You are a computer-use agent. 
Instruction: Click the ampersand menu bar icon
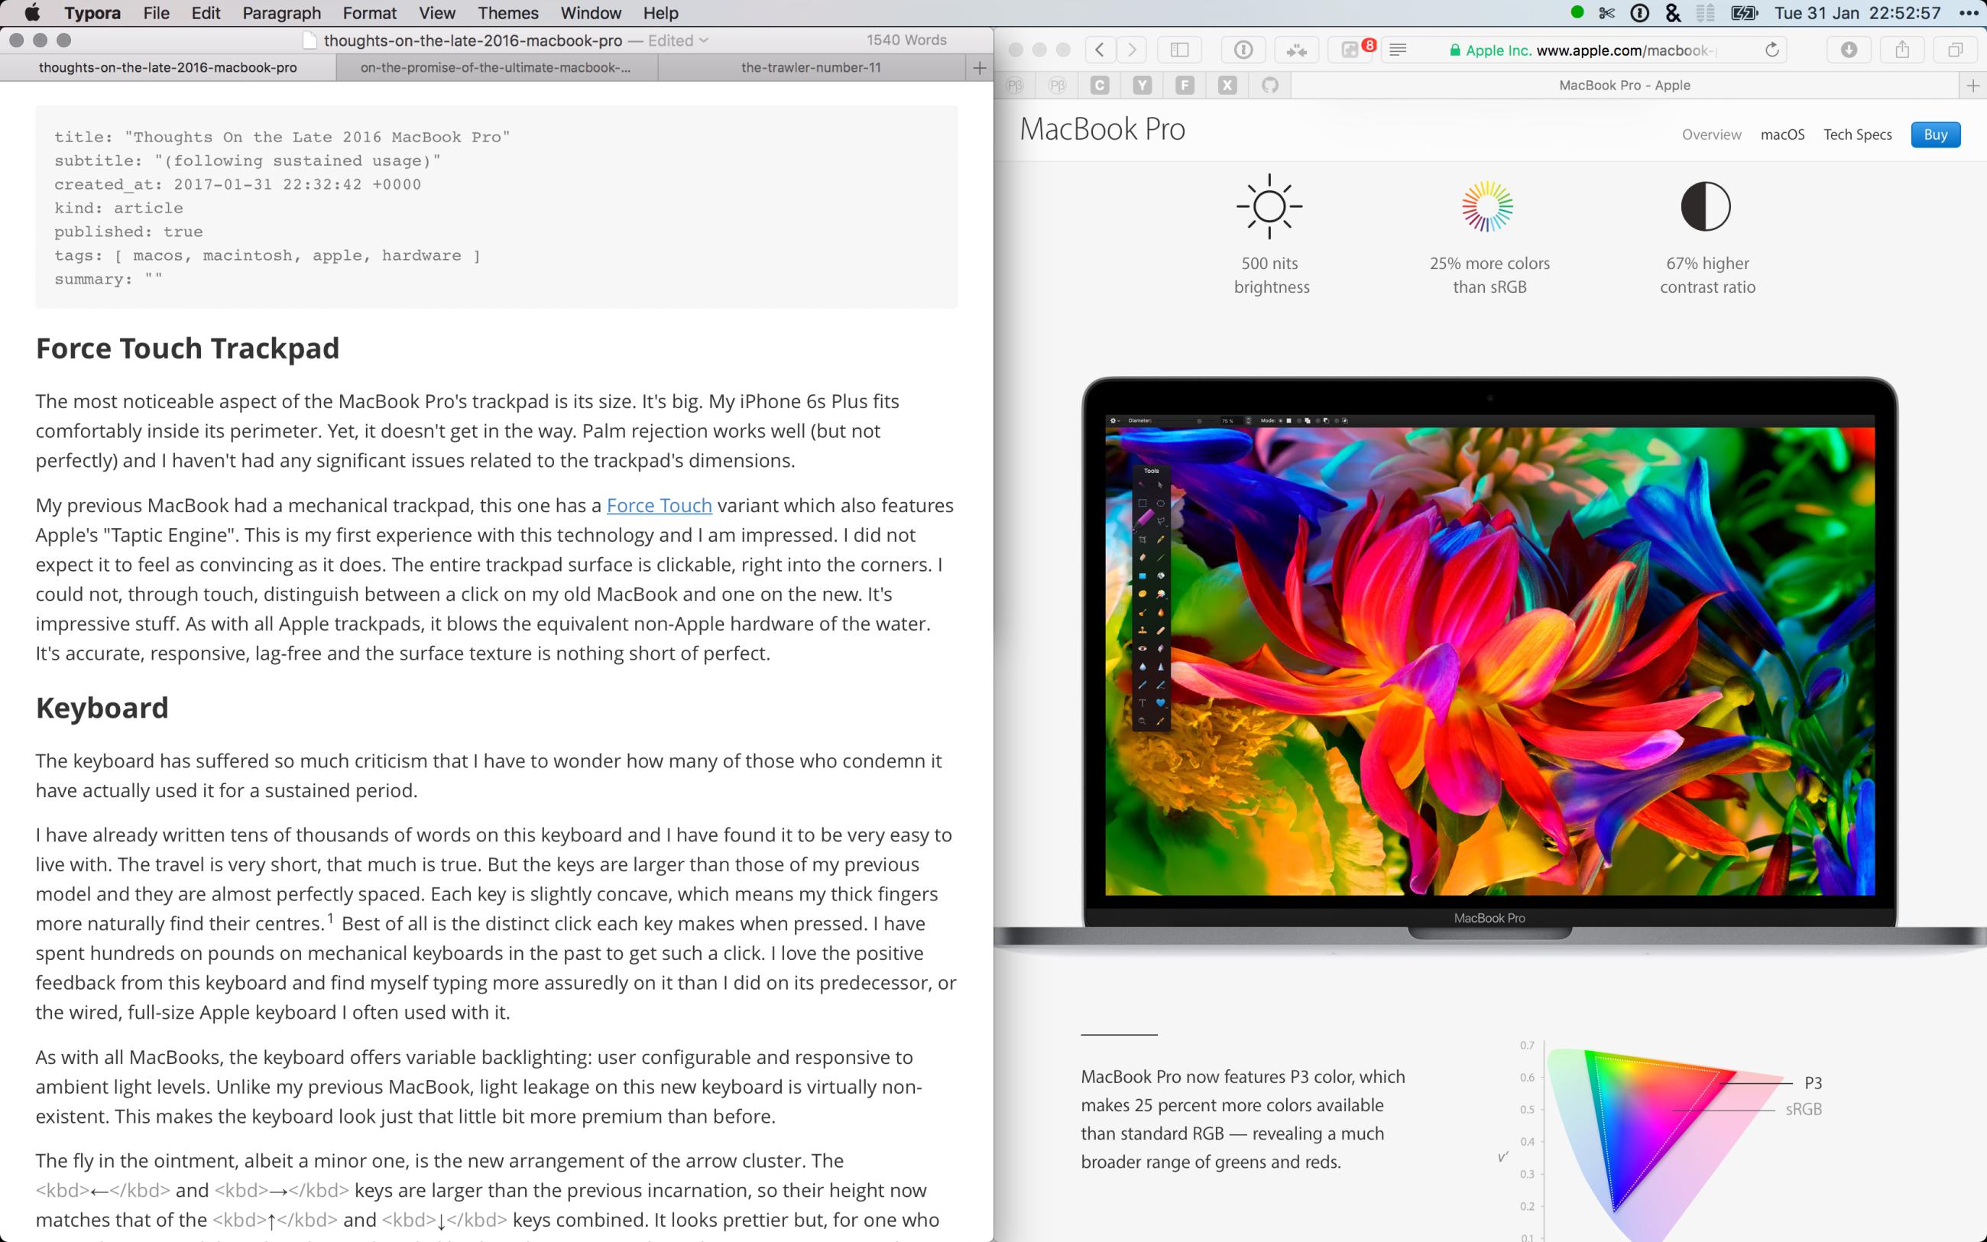[x=1673, y=12]
